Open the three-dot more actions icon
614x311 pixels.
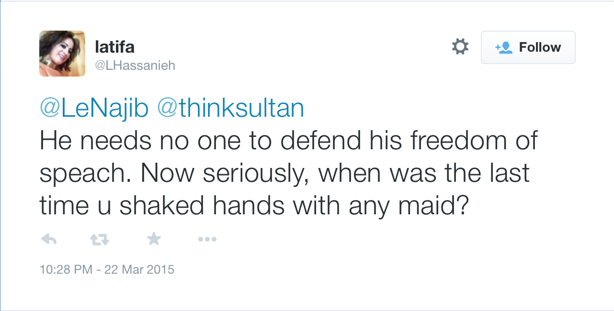click(x=207, y=239)
